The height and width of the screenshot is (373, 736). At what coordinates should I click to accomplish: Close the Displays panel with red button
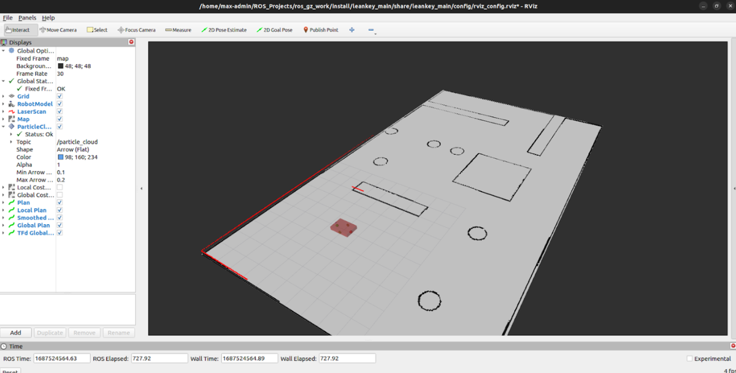(131, 42)
